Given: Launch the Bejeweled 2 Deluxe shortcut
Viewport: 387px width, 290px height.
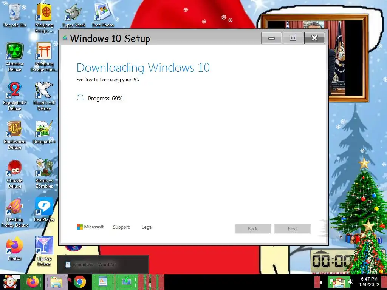Looking at the screenshot, I should [x=15, y=96].
